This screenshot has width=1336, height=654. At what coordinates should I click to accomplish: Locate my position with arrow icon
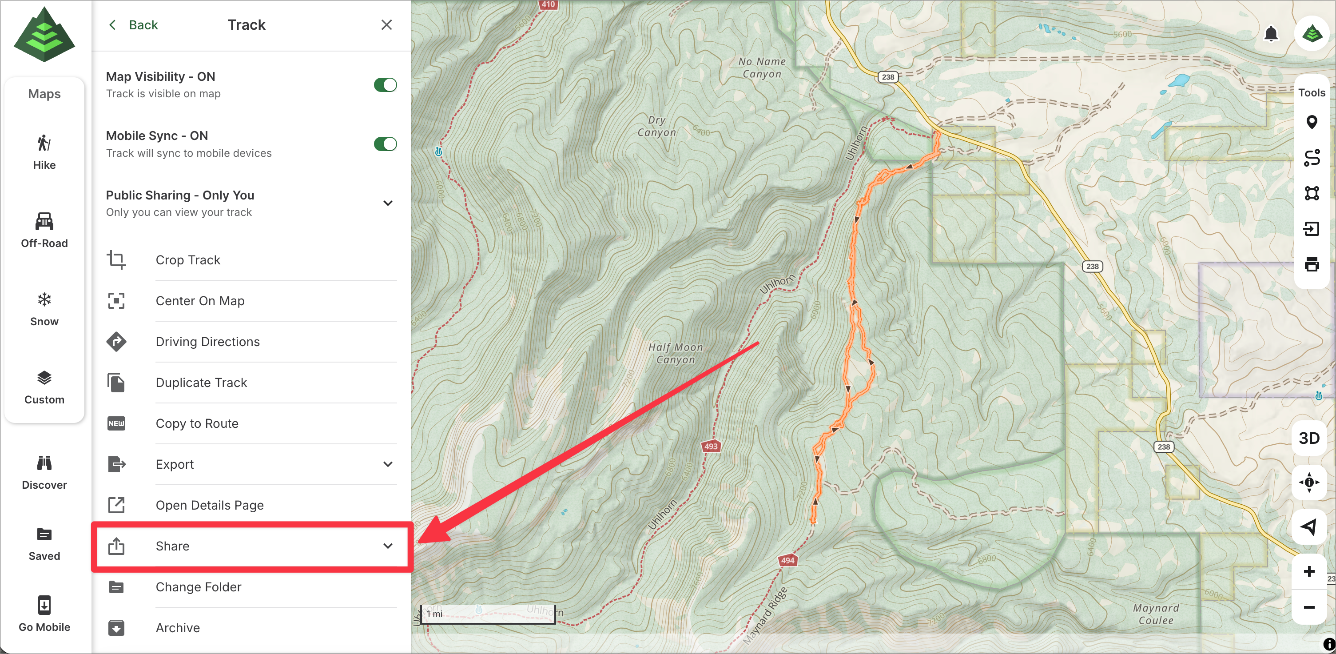coord(1308,527)
